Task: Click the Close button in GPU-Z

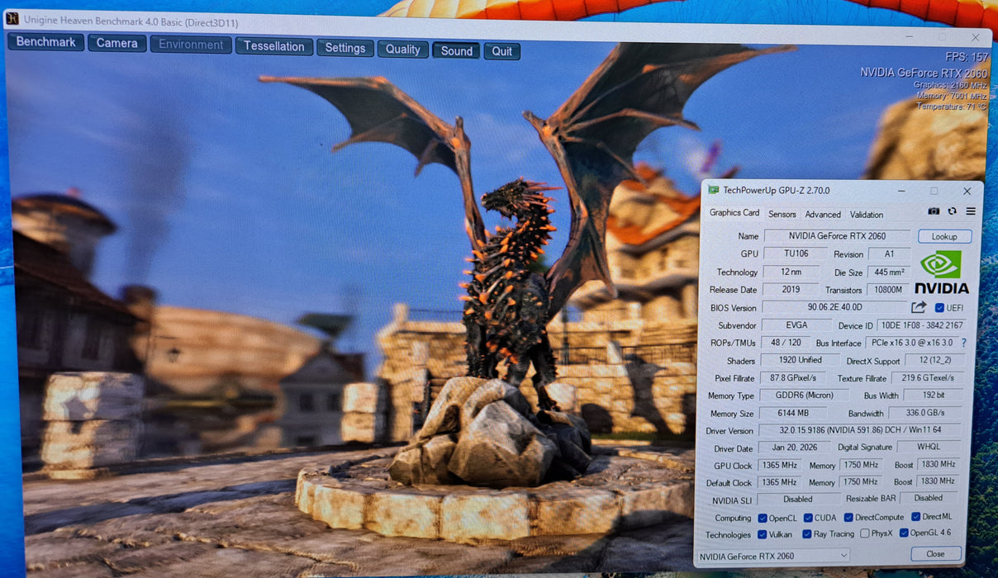Action: (x=935, y=554)
